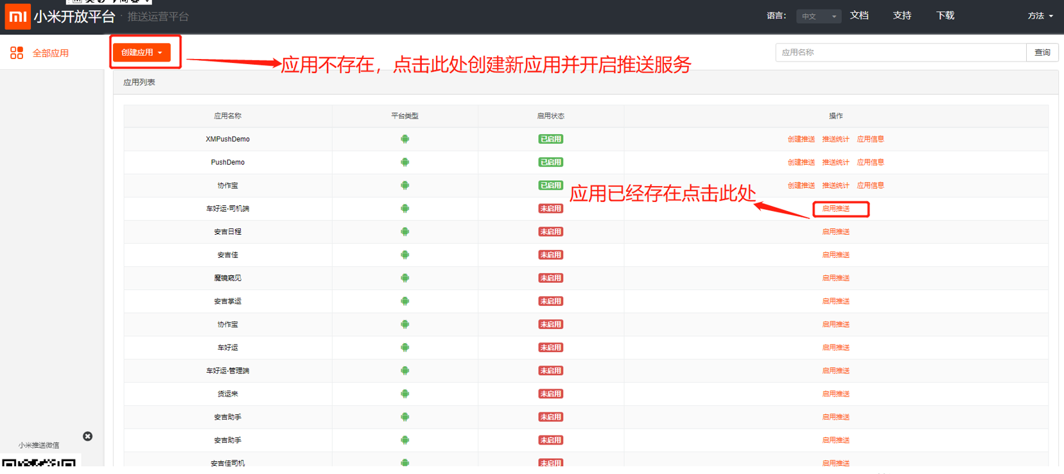1064x474 pixels.
Task: Open the 创建应用 dropdown button
Action: click(x=142, y=53)
